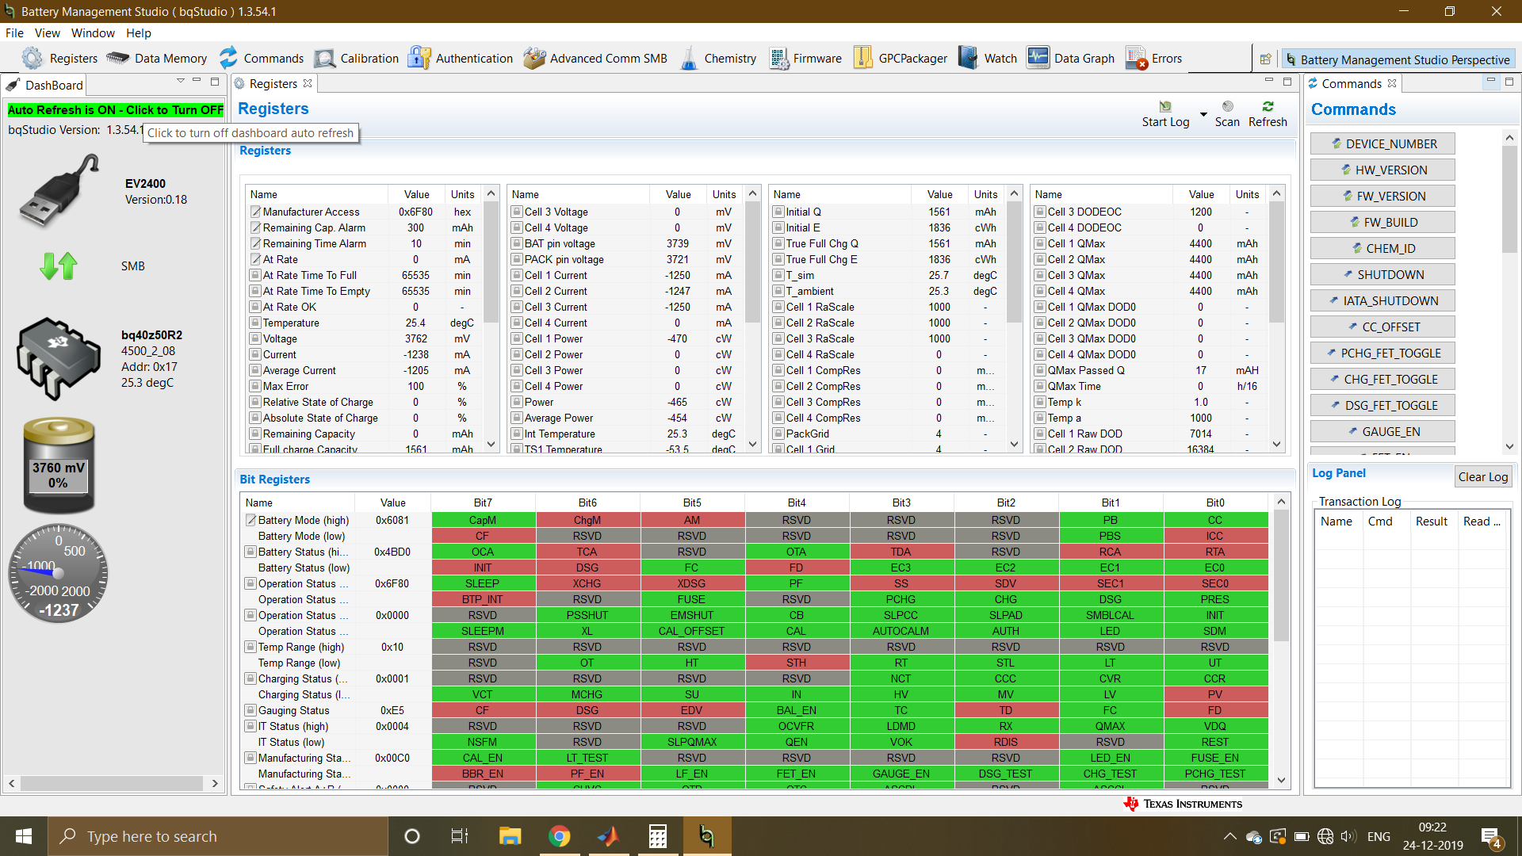Click the Windows search box
The width and height of the screenshot is (1522, 856).
click(218, 836)
